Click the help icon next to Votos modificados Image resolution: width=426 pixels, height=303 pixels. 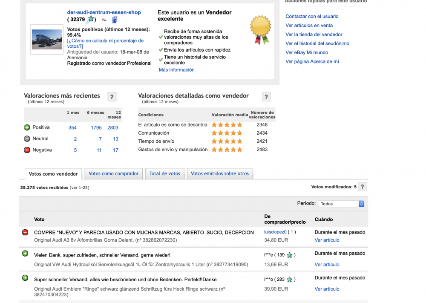(x=362, y=187)
